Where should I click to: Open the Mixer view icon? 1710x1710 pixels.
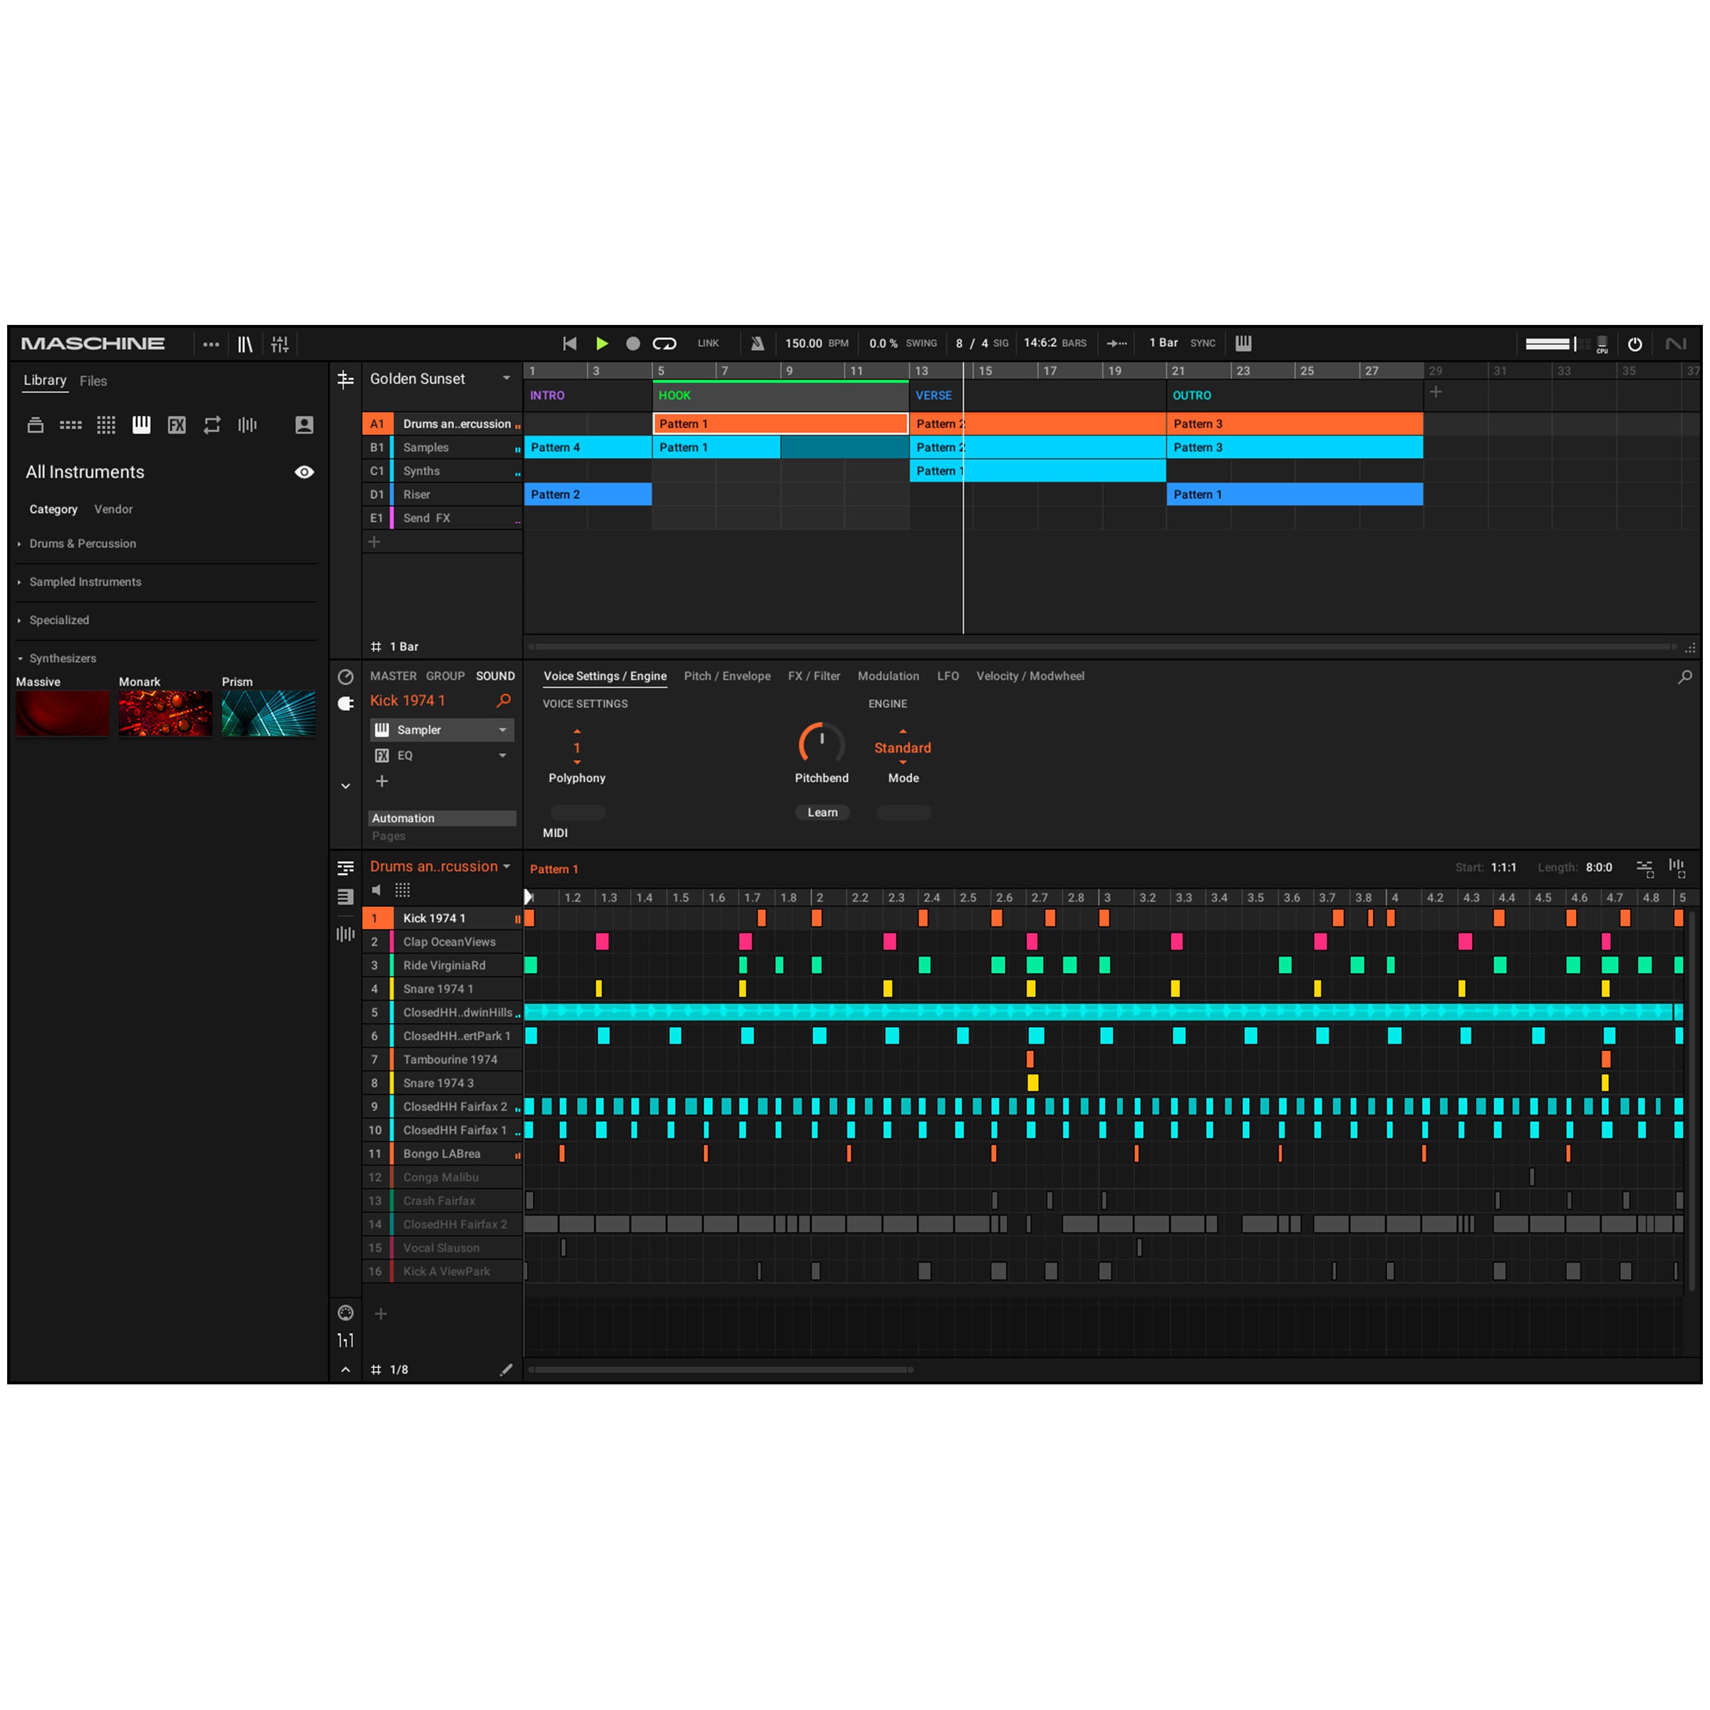tap(280, 344)
